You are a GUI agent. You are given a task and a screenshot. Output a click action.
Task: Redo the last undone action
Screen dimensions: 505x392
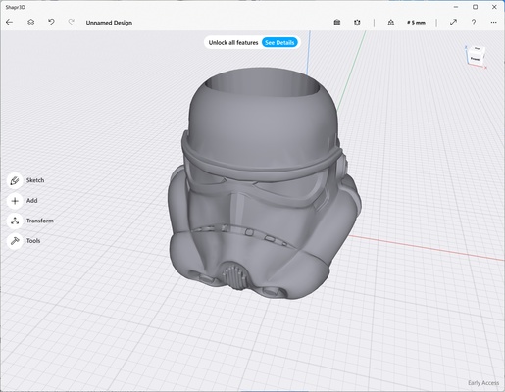71,23
